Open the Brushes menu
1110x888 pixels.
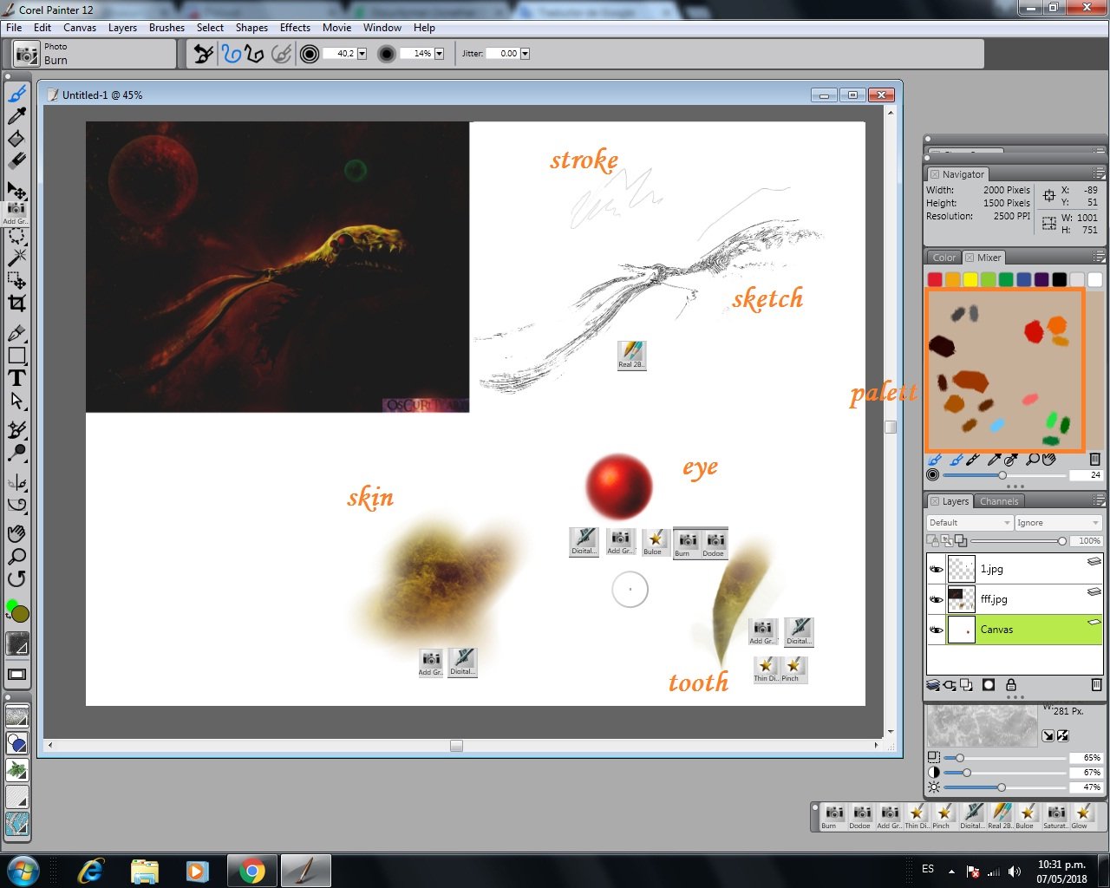click(x=166, y=28)
